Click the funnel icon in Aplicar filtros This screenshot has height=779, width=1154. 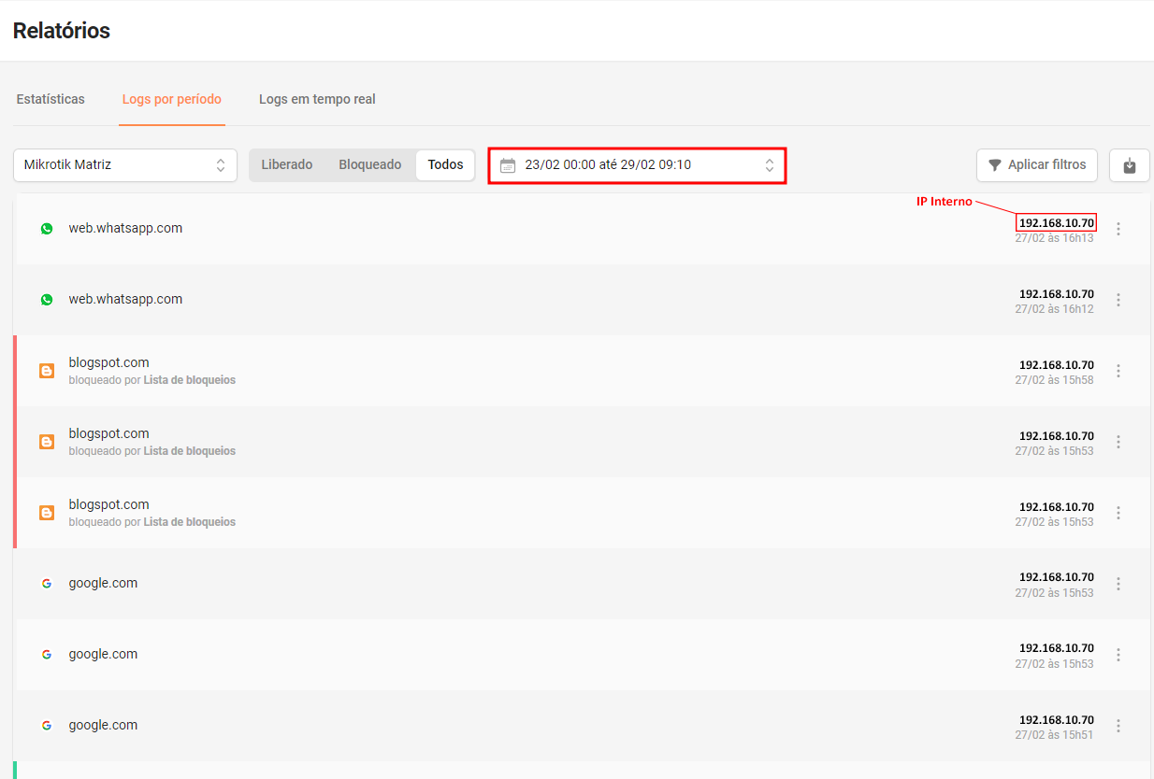(x=995, y=165)
